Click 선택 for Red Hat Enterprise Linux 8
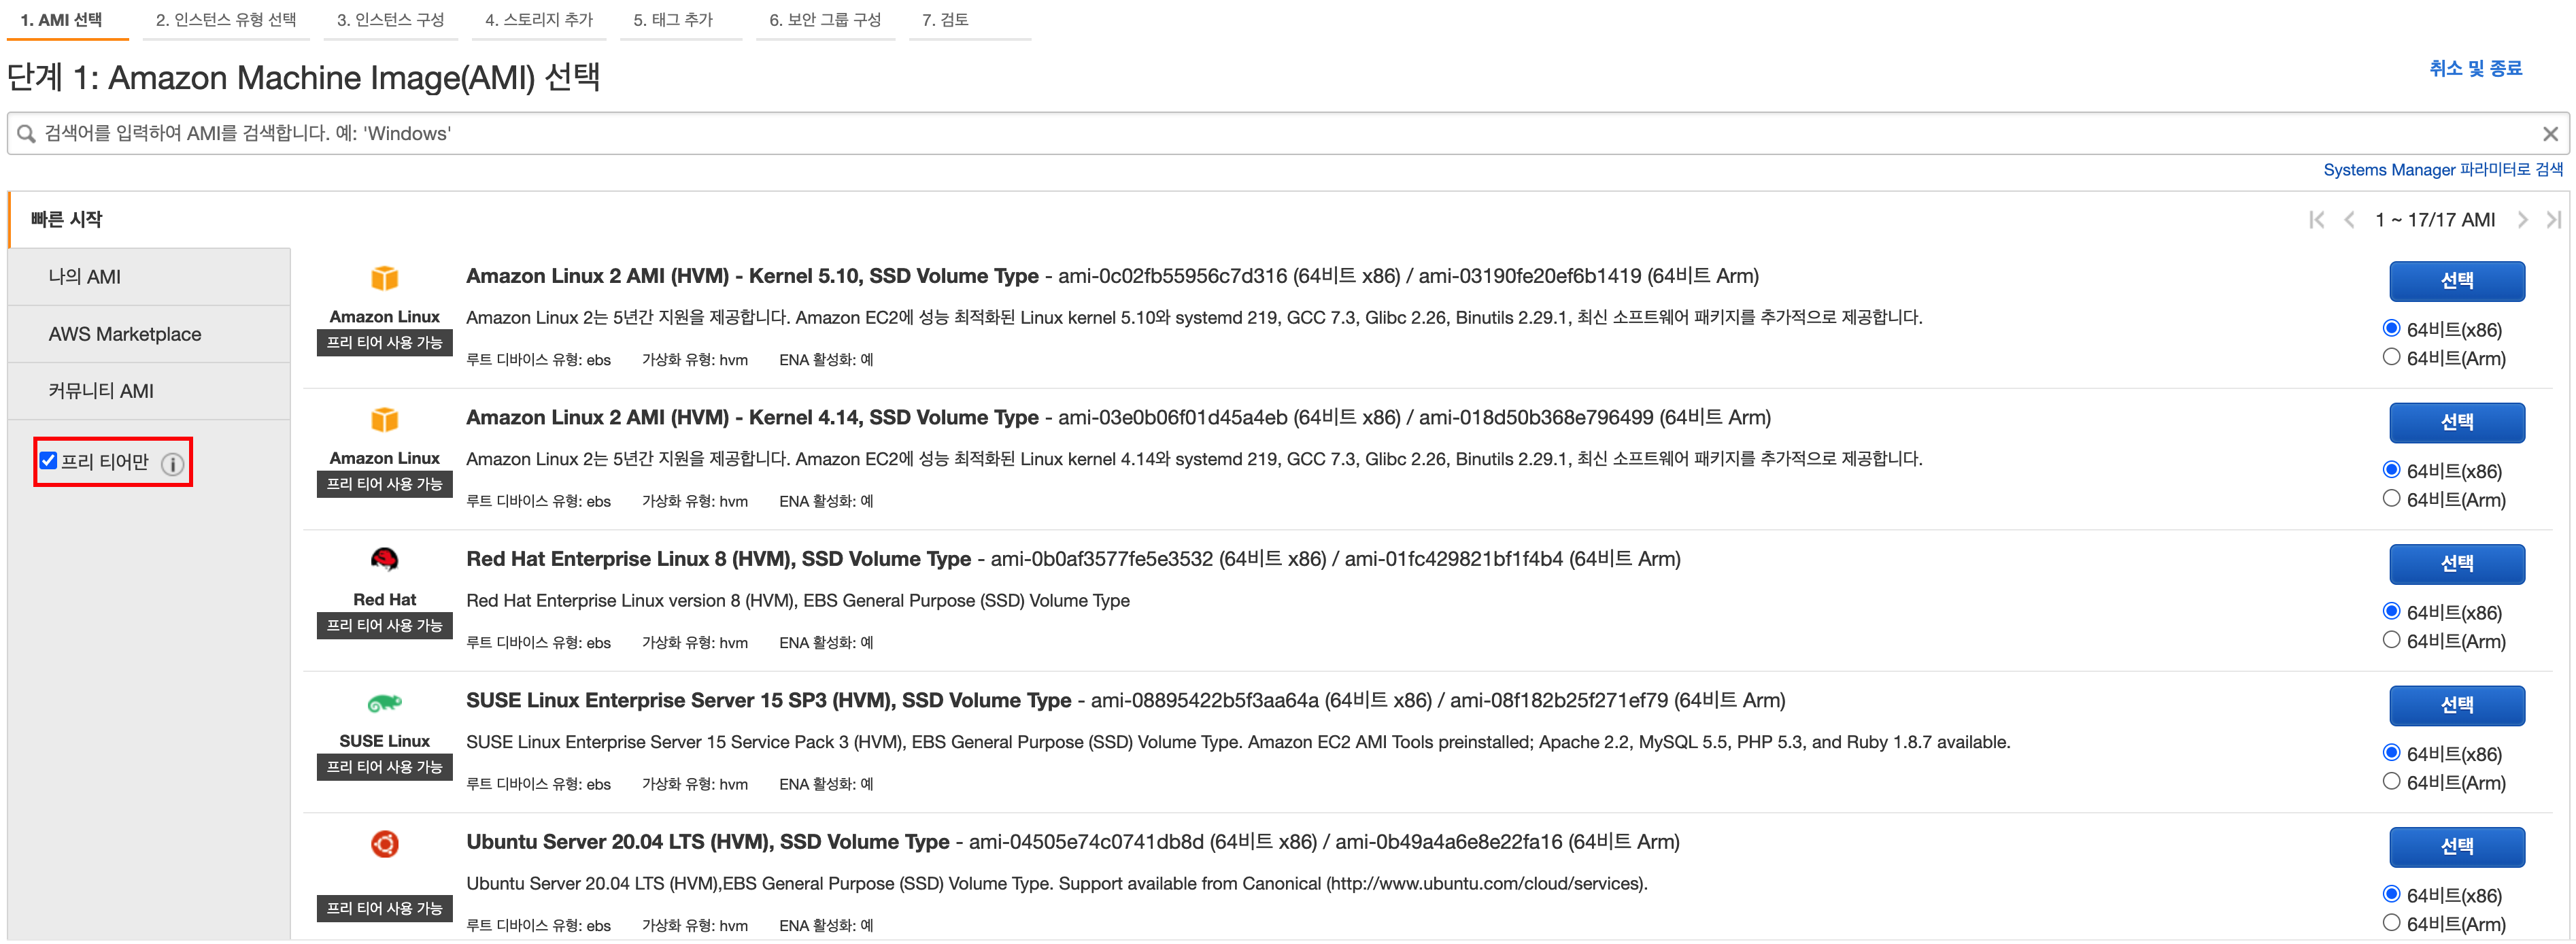Viewport: 2576px width, 944px height. click(x=2457, y=564)
